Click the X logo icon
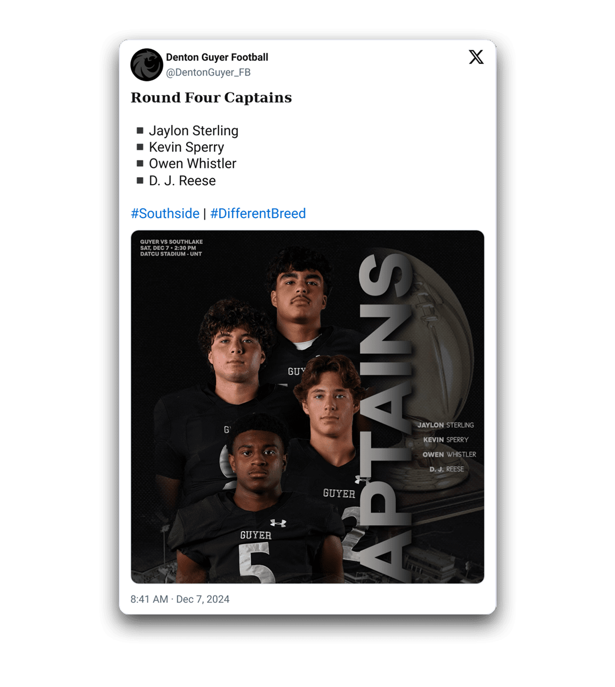Viewport: 615px width, 687px height. coord(476,57)
